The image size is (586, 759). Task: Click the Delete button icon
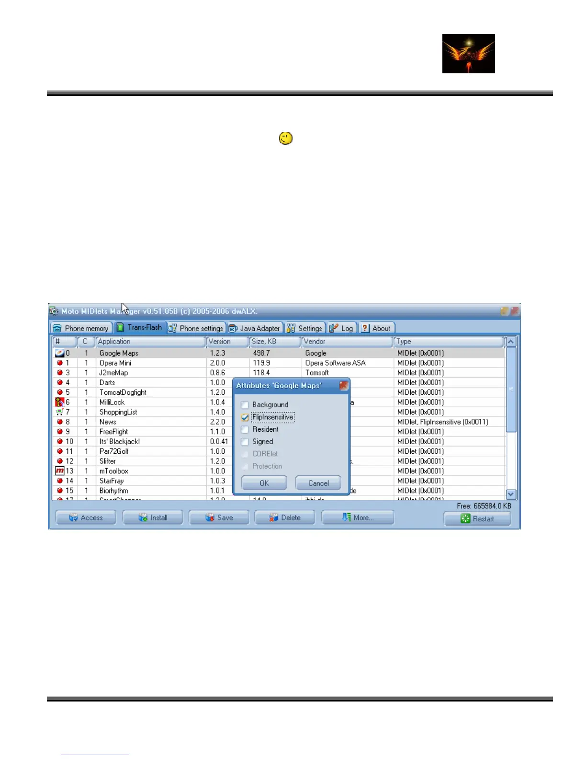[273, 517]
